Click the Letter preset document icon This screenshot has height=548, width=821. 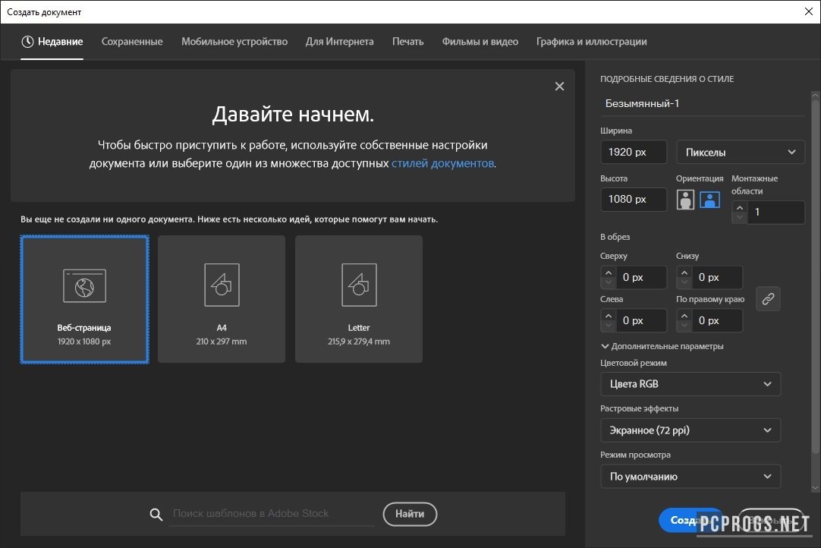(359, 285)
